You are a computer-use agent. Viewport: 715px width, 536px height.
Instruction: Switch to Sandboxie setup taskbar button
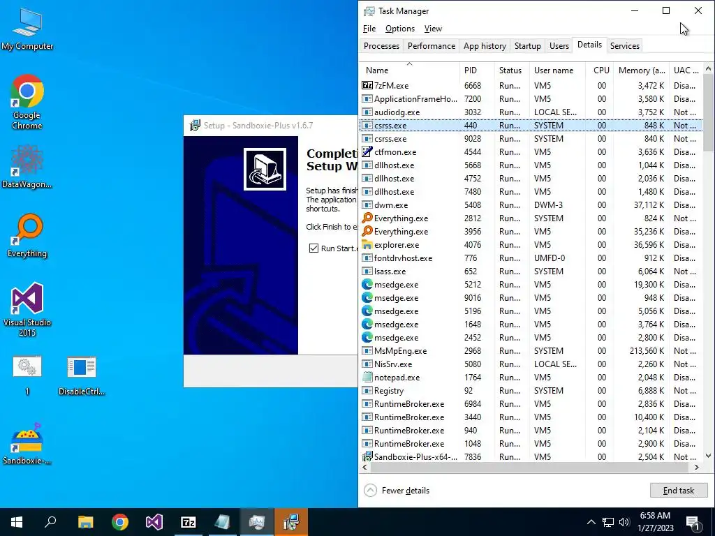(x=291, y=522)
